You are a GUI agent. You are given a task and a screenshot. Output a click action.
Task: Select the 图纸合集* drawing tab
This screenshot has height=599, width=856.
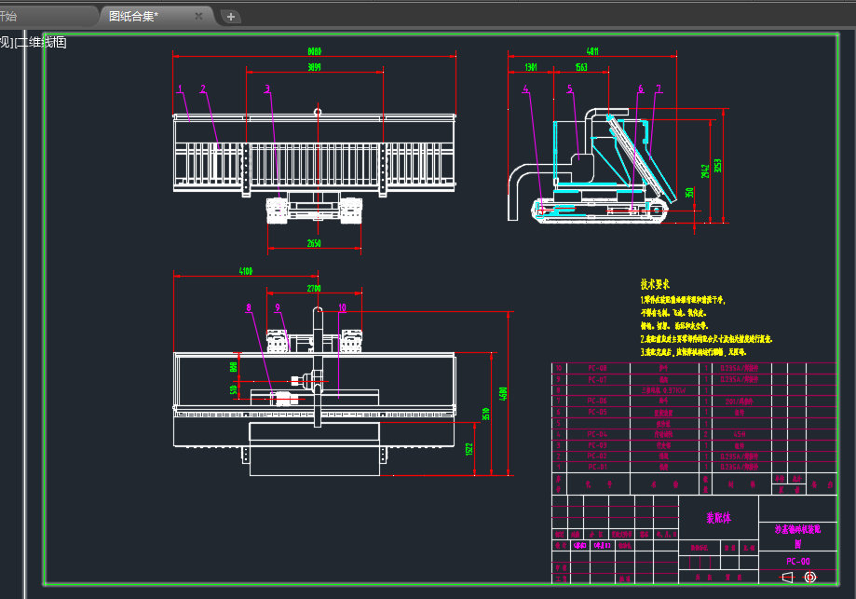click(133, 16)
